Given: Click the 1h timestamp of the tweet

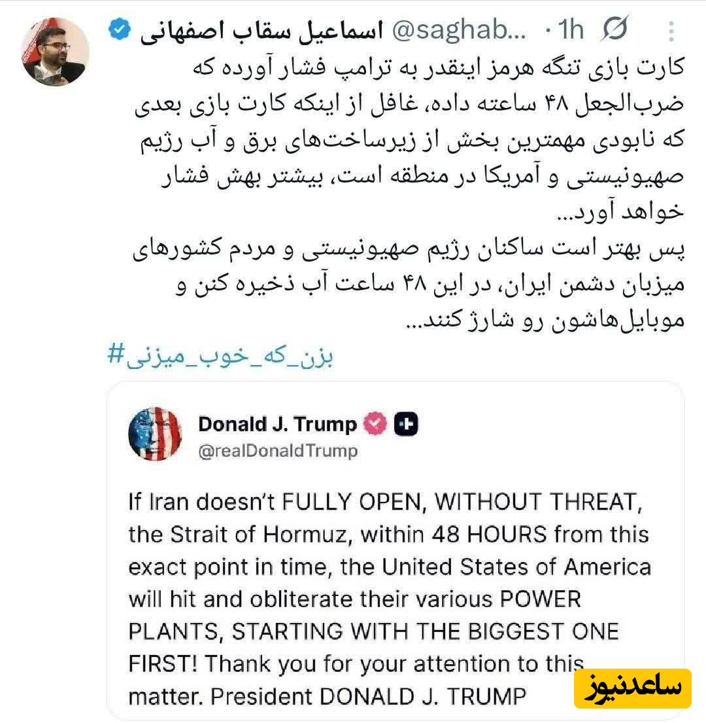Looking at the screenshot, I should (x=571, y=30).
